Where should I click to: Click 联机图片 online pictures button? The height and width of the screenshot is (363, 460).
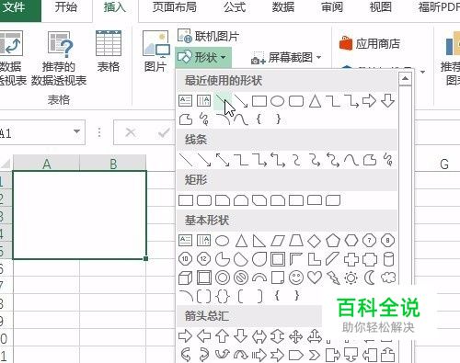208,37
